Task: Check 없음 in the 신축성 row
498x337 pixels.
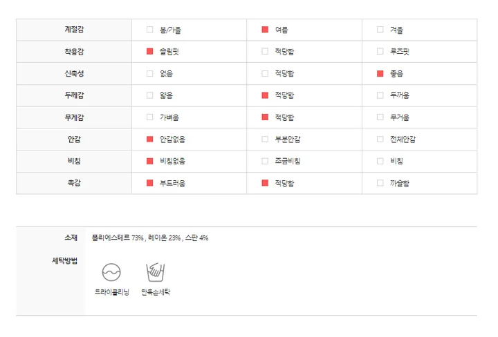Action: coord(149,74)
